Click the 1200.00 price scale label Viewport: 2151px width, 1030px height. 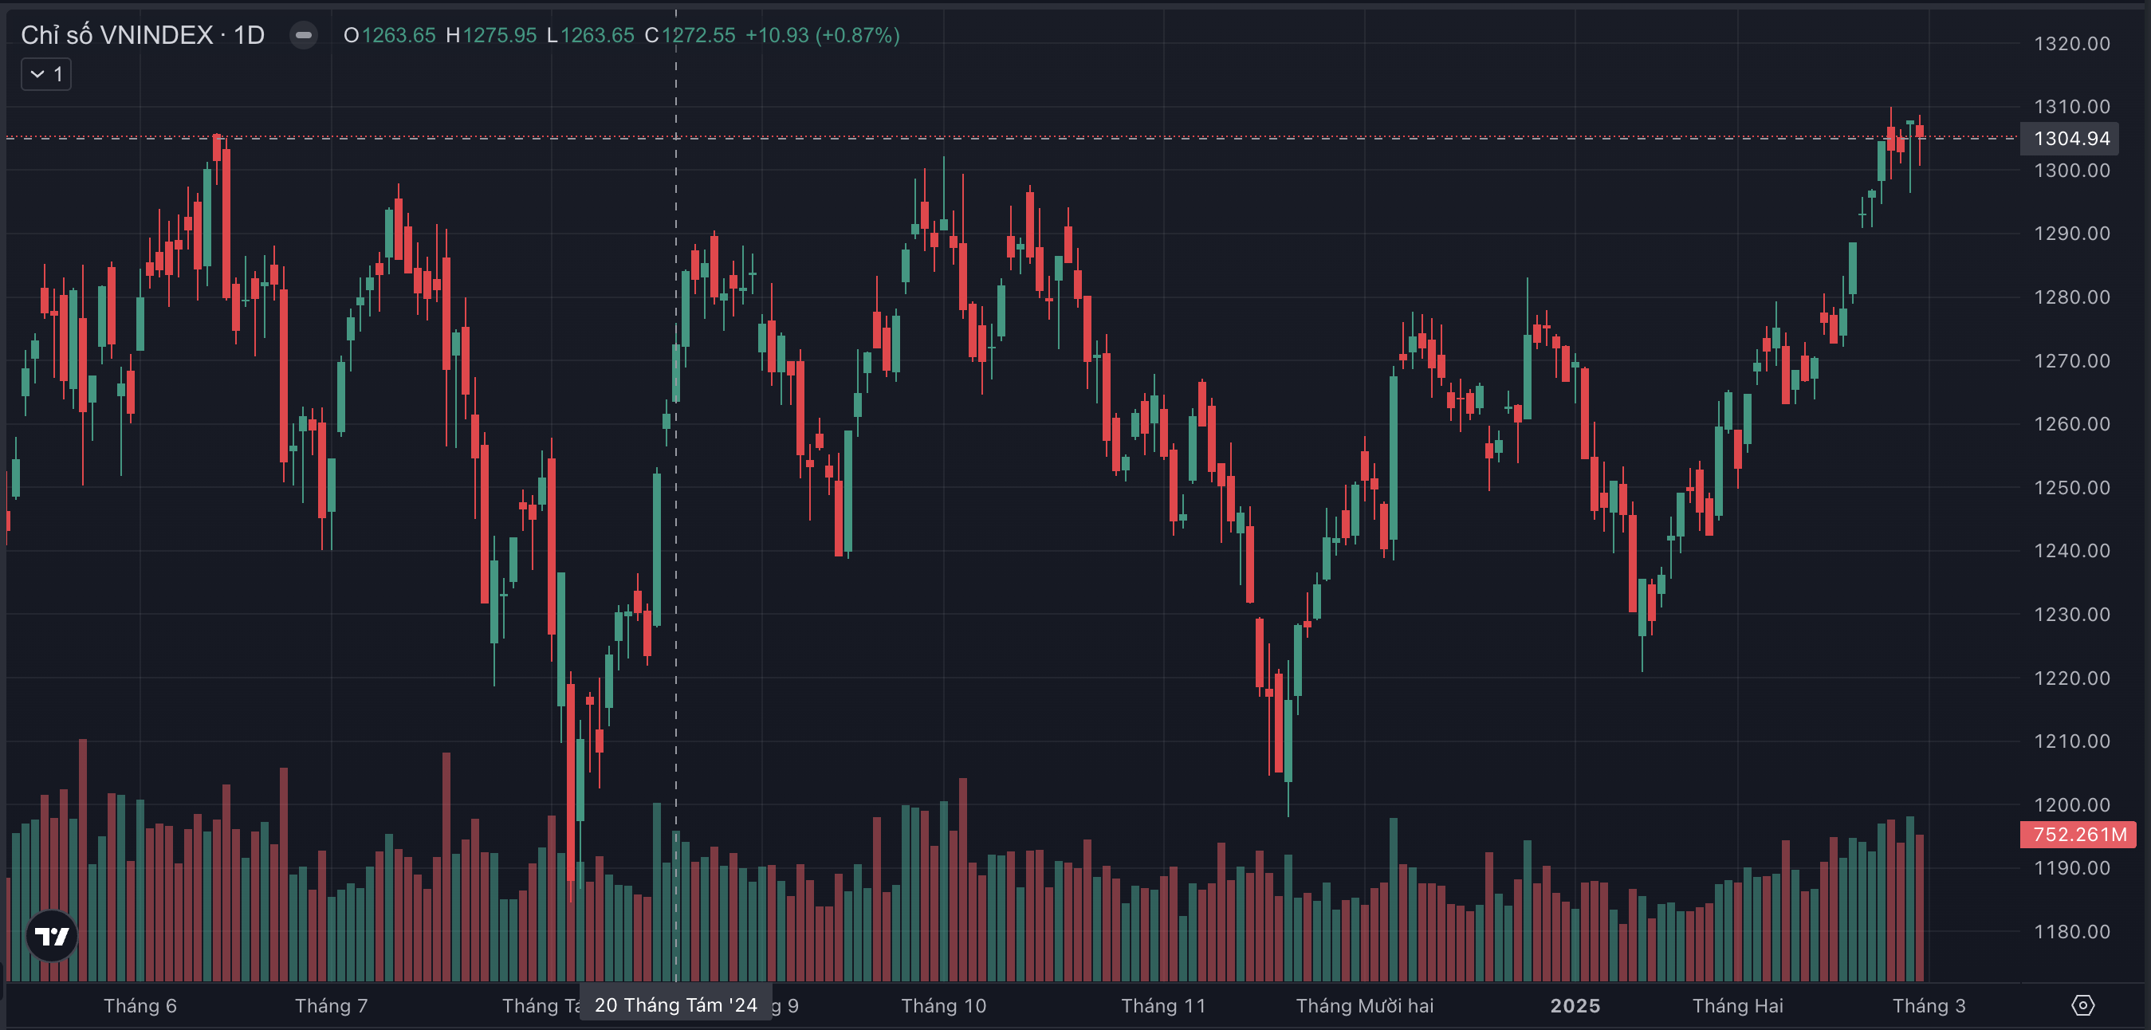click(x=2072, y=804)
